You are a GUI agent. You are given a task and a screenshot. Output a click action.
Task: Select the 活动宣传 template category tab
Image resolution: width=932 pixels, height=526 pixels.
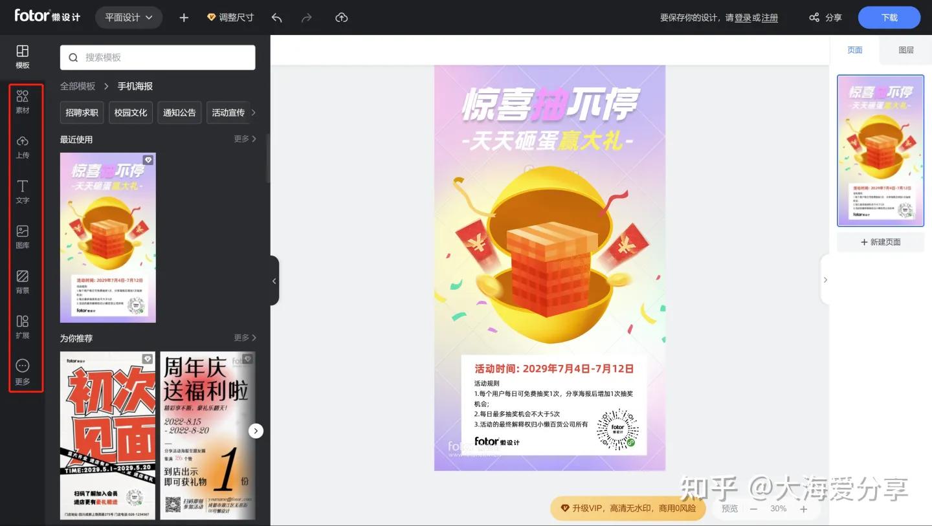tap(228, 112)
